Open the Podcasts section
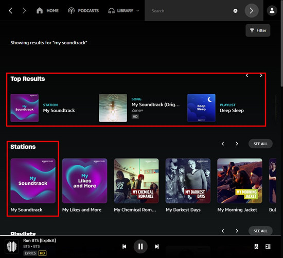This screenshot has height=258, width=283. click(x=83, y=11)
